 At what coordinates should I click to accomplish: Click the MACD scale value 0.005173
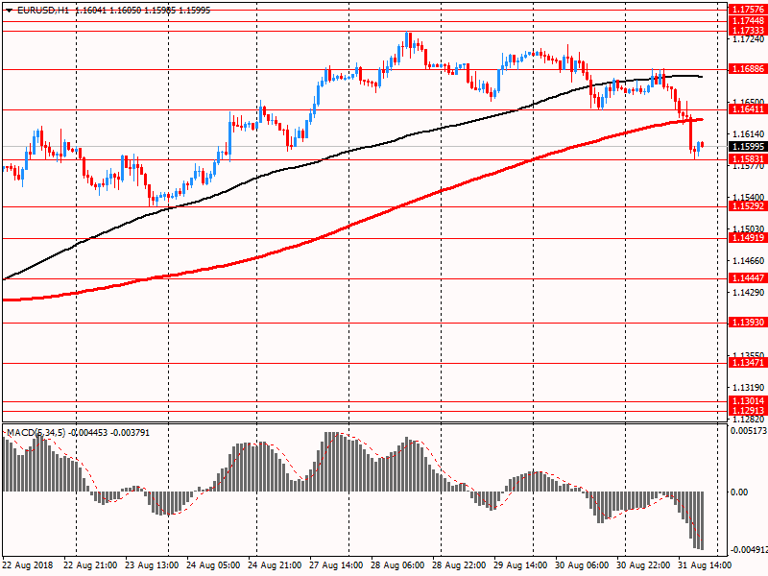749,430
